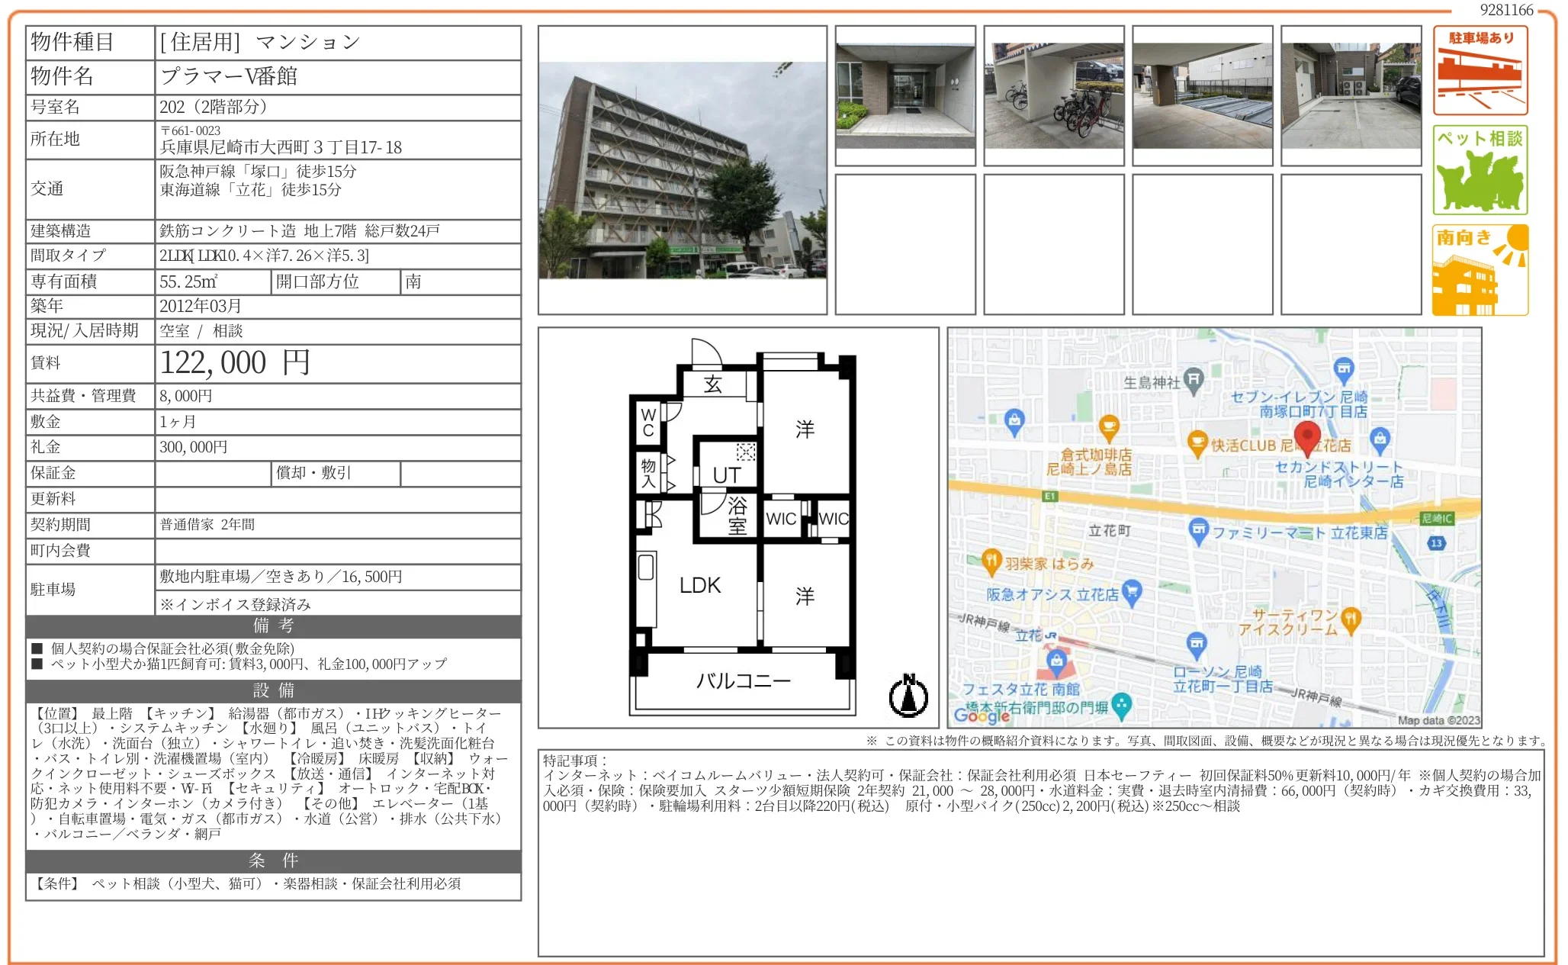Click the entrance photo thumbnail
Screen dimensions: 1568x965
[905, 95]
